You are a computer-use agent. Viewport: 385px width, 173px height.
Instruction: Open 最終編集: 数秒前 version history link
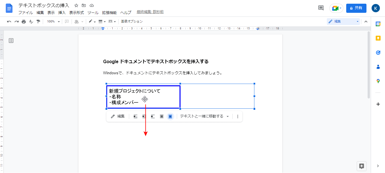pyautogui.click(x=150, y=12)
